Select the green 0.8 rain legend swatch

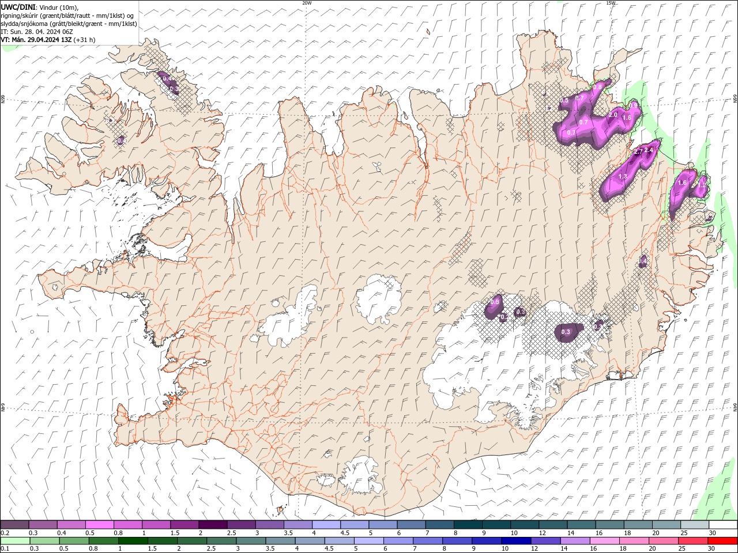[103, 541]
